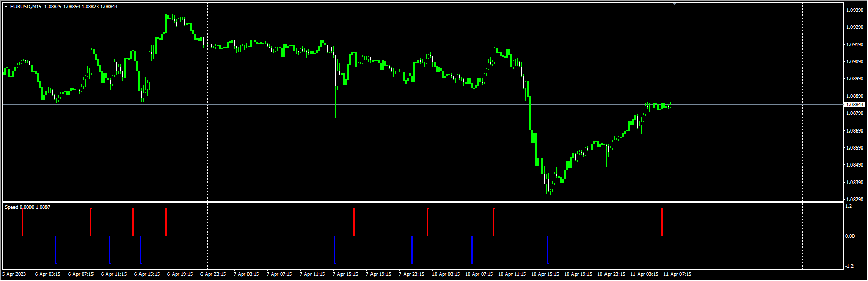The height and width of the screenshot is (281, 868).
Task: Click the 10 Apr 15:15 time label
Action: point(545,274)
